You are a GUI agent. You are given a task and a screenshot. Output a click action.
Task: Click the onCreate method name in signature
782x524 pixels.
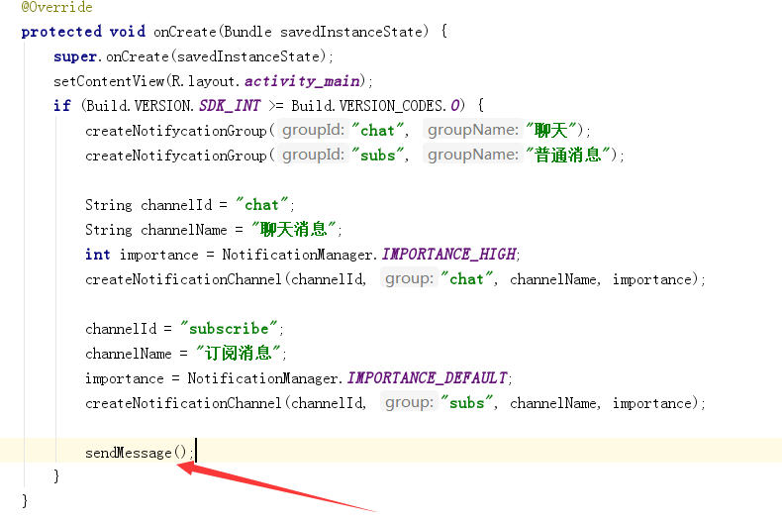(184, 32)
